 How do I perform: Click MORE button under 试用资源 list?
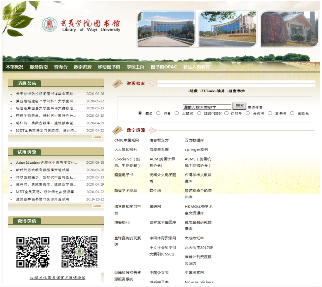[98, 206]
